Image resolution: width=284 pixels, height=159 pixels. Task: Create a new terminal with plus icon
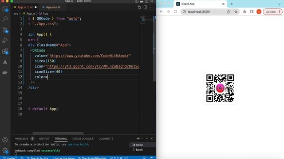point(138,138)
